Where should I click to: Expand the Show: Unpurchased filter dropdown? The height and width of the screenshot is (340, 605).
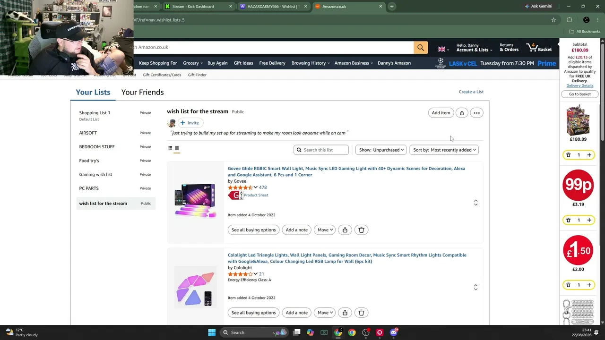[x=381, y=150]
